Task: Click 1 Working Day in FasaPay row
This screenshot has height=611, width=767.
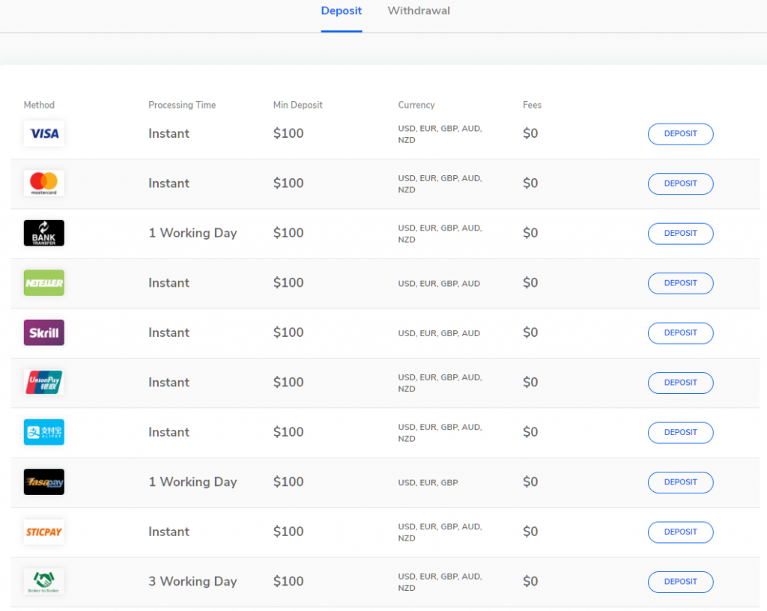Action: pyautogui.click(x=192, y=481)
